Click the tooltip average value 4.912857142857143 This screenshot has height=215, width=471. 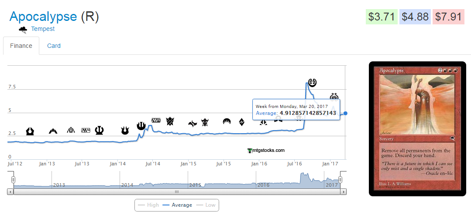point(308,113)
